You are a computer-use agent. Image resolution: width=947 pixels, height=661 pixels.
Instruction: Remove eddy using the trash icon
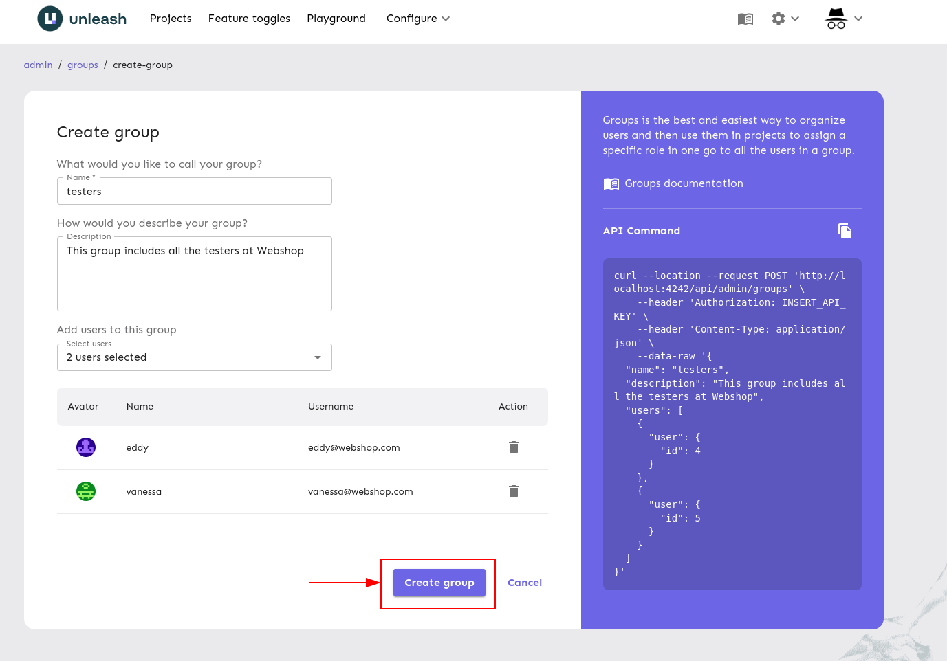tap(513, 447)
